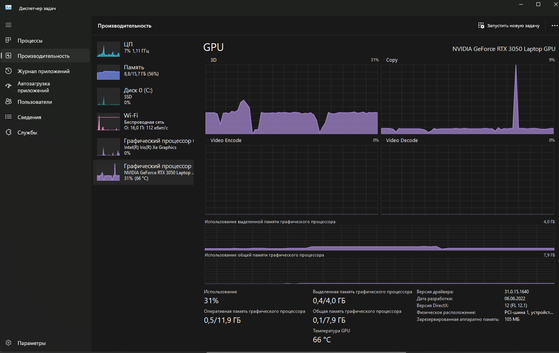Click the Startup apps gauge icon
The image size is (559, 353).
coord(8,86)
